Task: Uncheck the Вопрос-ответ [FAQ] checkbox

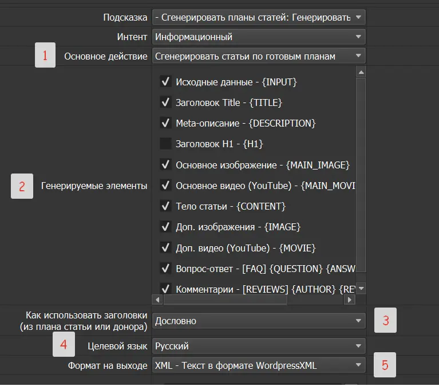Action: point(165,268)
